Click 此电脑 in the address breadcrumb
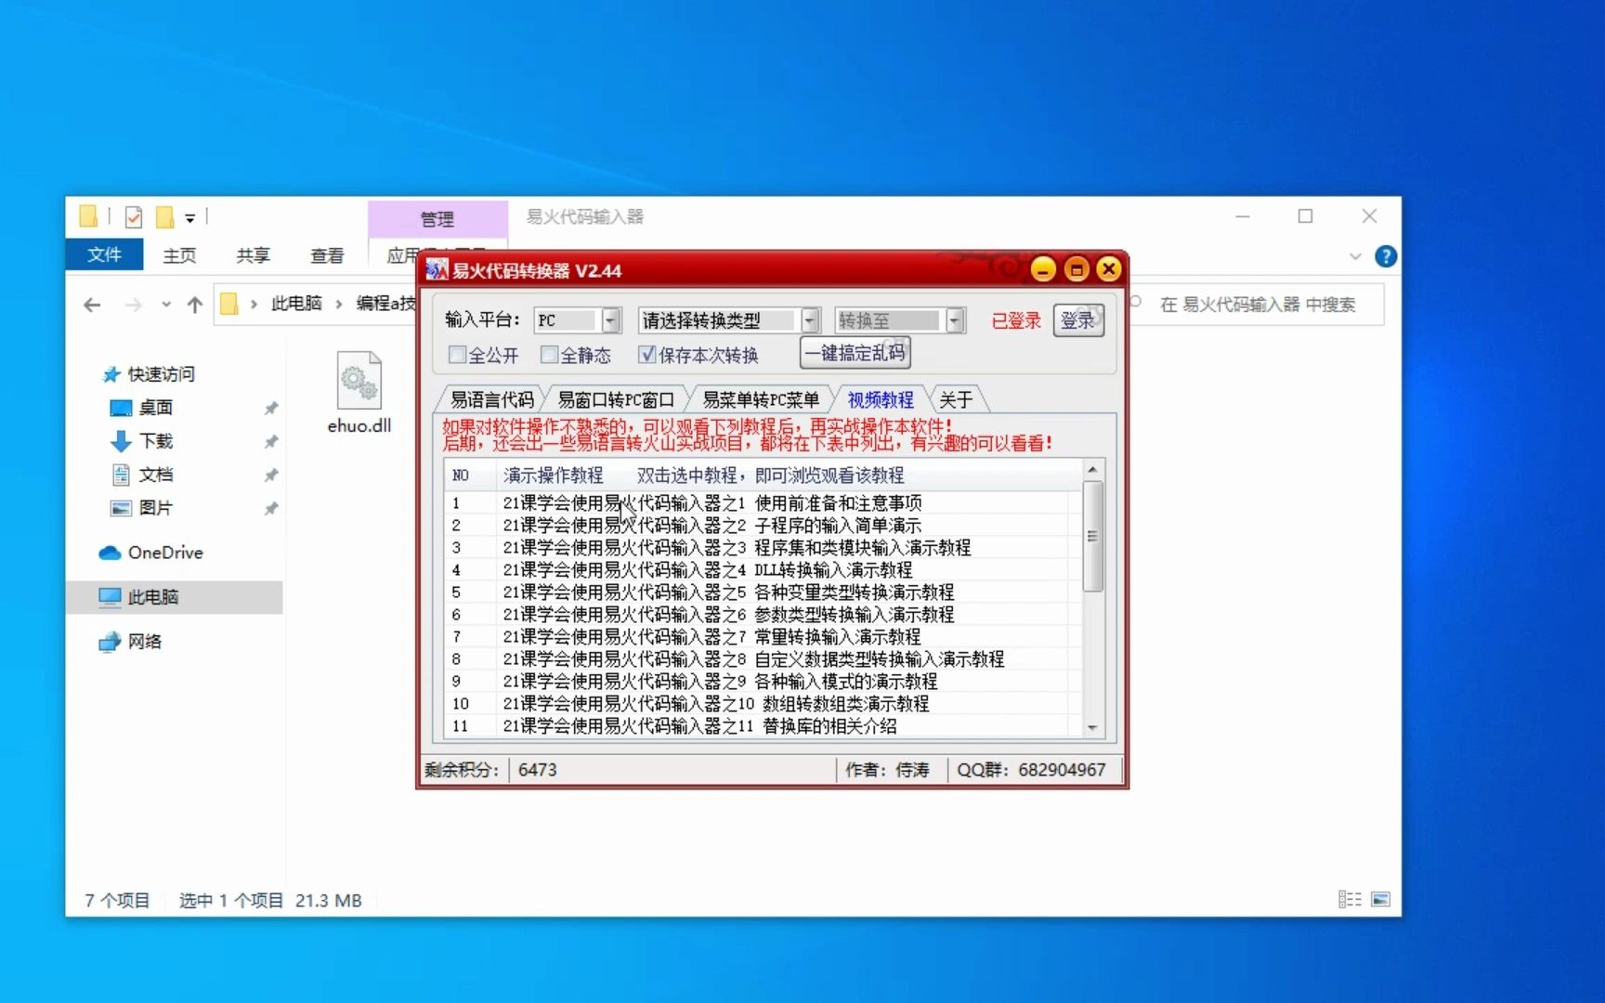 pos(296,304)
